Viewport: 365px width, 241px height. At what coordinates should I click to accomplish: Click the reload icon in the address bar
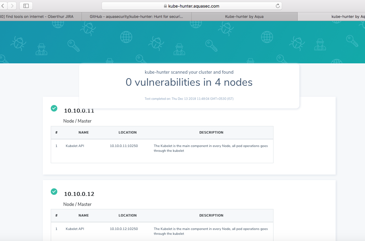click(x=277, y=6)
